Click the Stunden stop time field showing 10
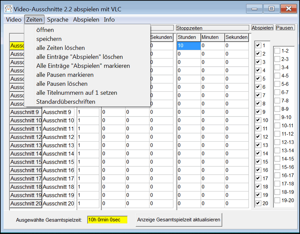This screenshot has height=234, width=300. click(x=188, y=46)
